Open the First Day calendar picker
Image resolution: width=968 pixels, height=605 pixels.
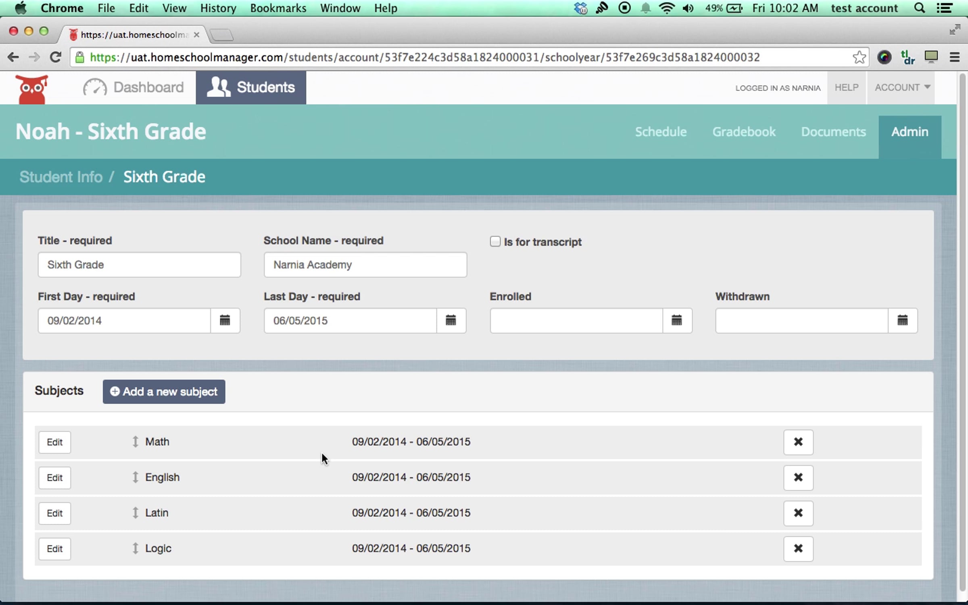pos(225,321)
